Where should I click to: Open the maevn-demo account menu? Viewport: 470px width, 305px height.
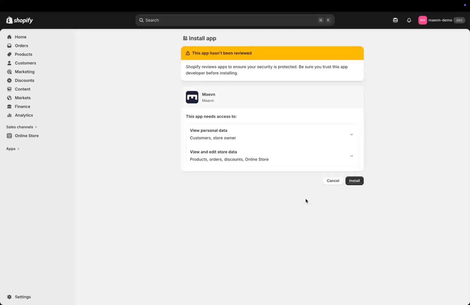pos(442,20)
